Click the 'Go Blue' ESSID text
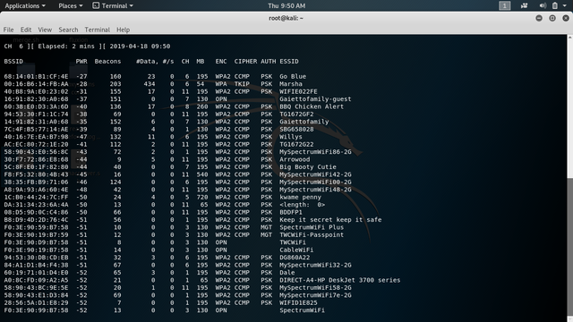Screen dimensions: 573x322 (293, 76)
